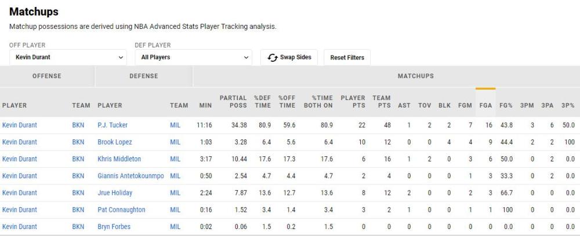Sort by PARTIAL POSS column header

[233, 101]
